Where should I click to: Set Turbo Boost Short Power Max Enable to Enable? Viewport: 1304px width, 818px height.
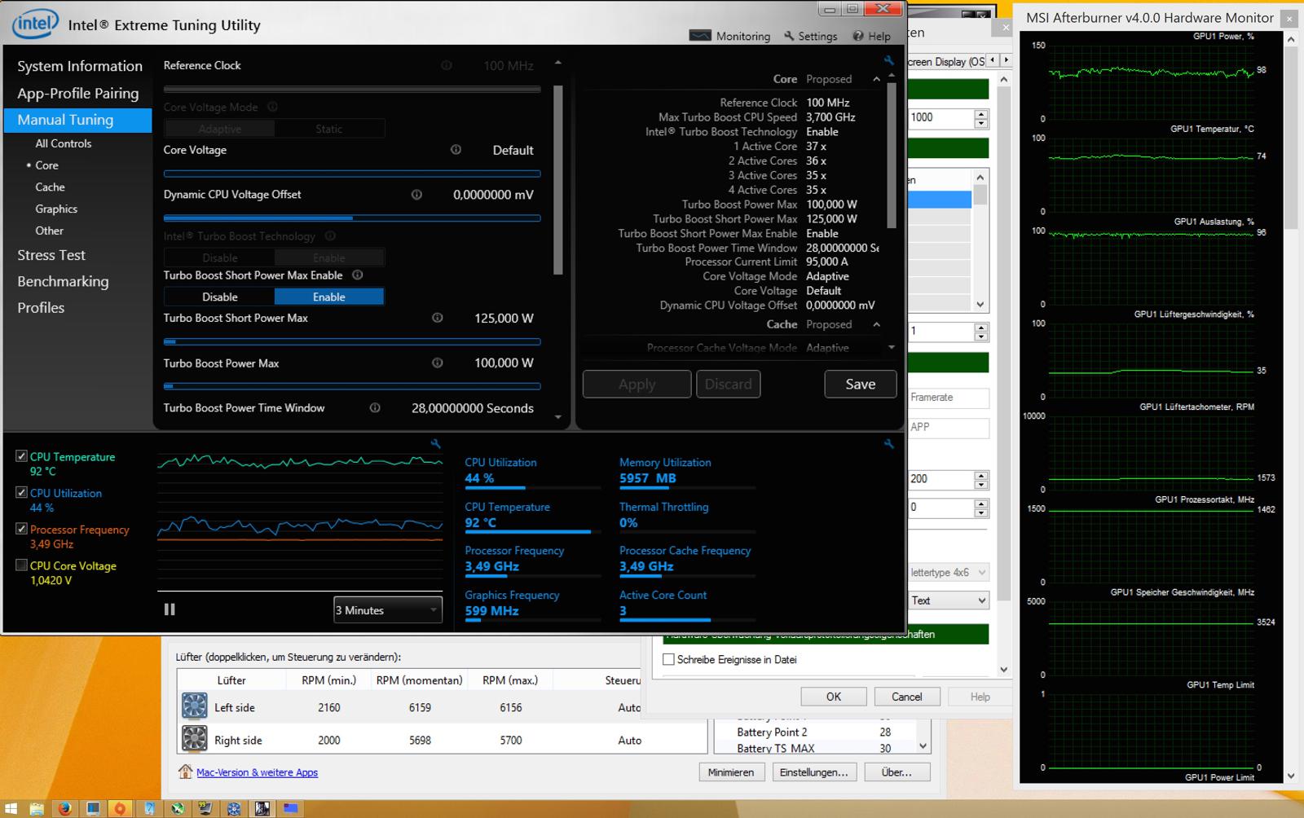[329, 297]
